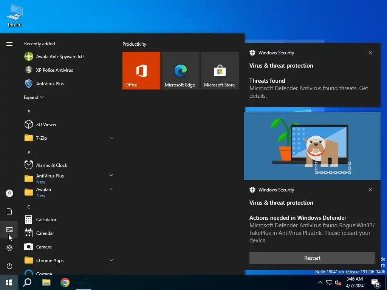The image size is (387, 290).
Task: Click the Chrome Apps folder name
Action: click(50, 261)
